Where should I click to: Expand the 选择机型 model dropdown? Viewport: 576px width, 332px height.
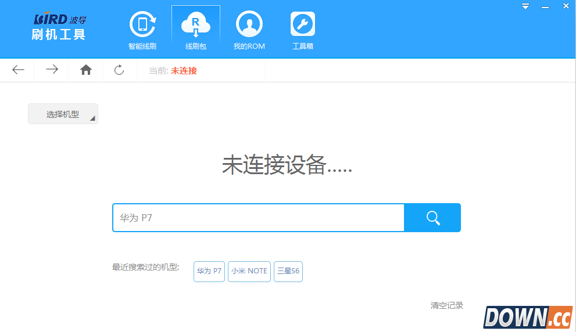(63, 114)
